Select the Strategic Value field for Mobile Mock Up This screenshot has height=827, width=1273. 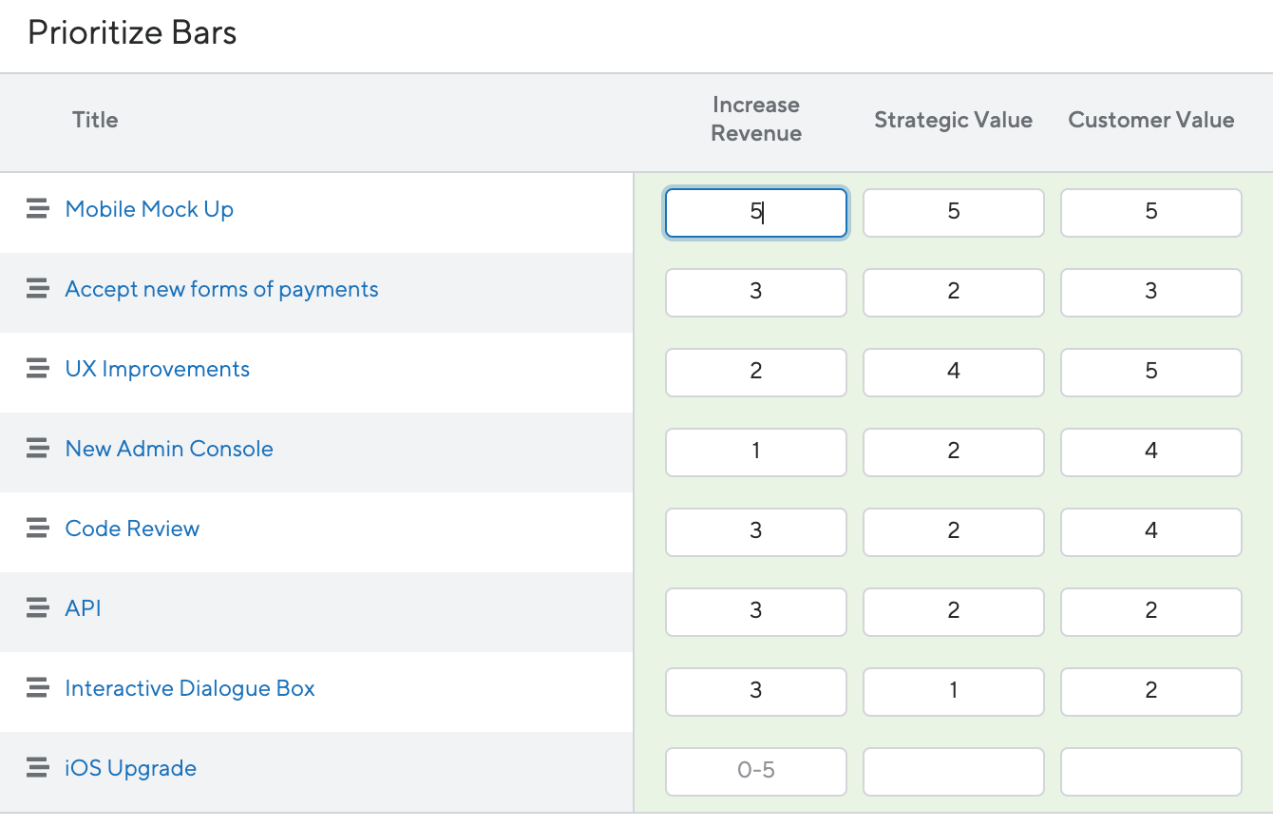(953, 212)
